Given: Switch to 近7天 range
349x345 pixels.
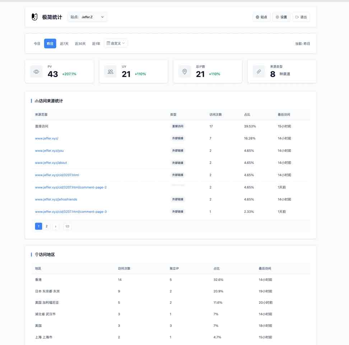Looking at the screenshot, I should [64, 43].
